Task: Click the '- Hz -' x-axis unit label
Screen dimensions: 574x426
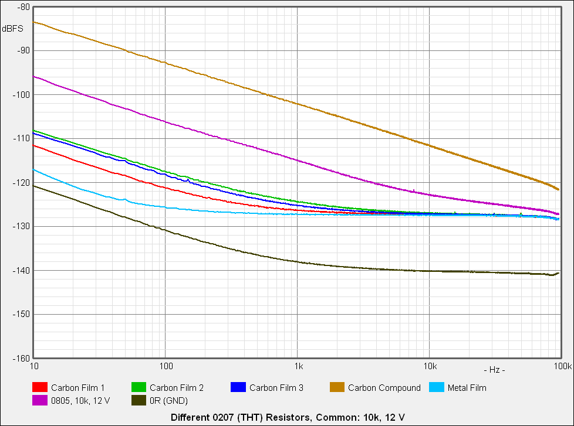Action: (x=494, y=370)
